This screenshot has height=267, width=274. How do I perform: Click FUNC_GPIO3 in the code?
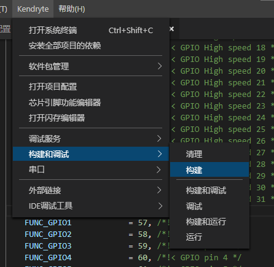click(48, 246)
